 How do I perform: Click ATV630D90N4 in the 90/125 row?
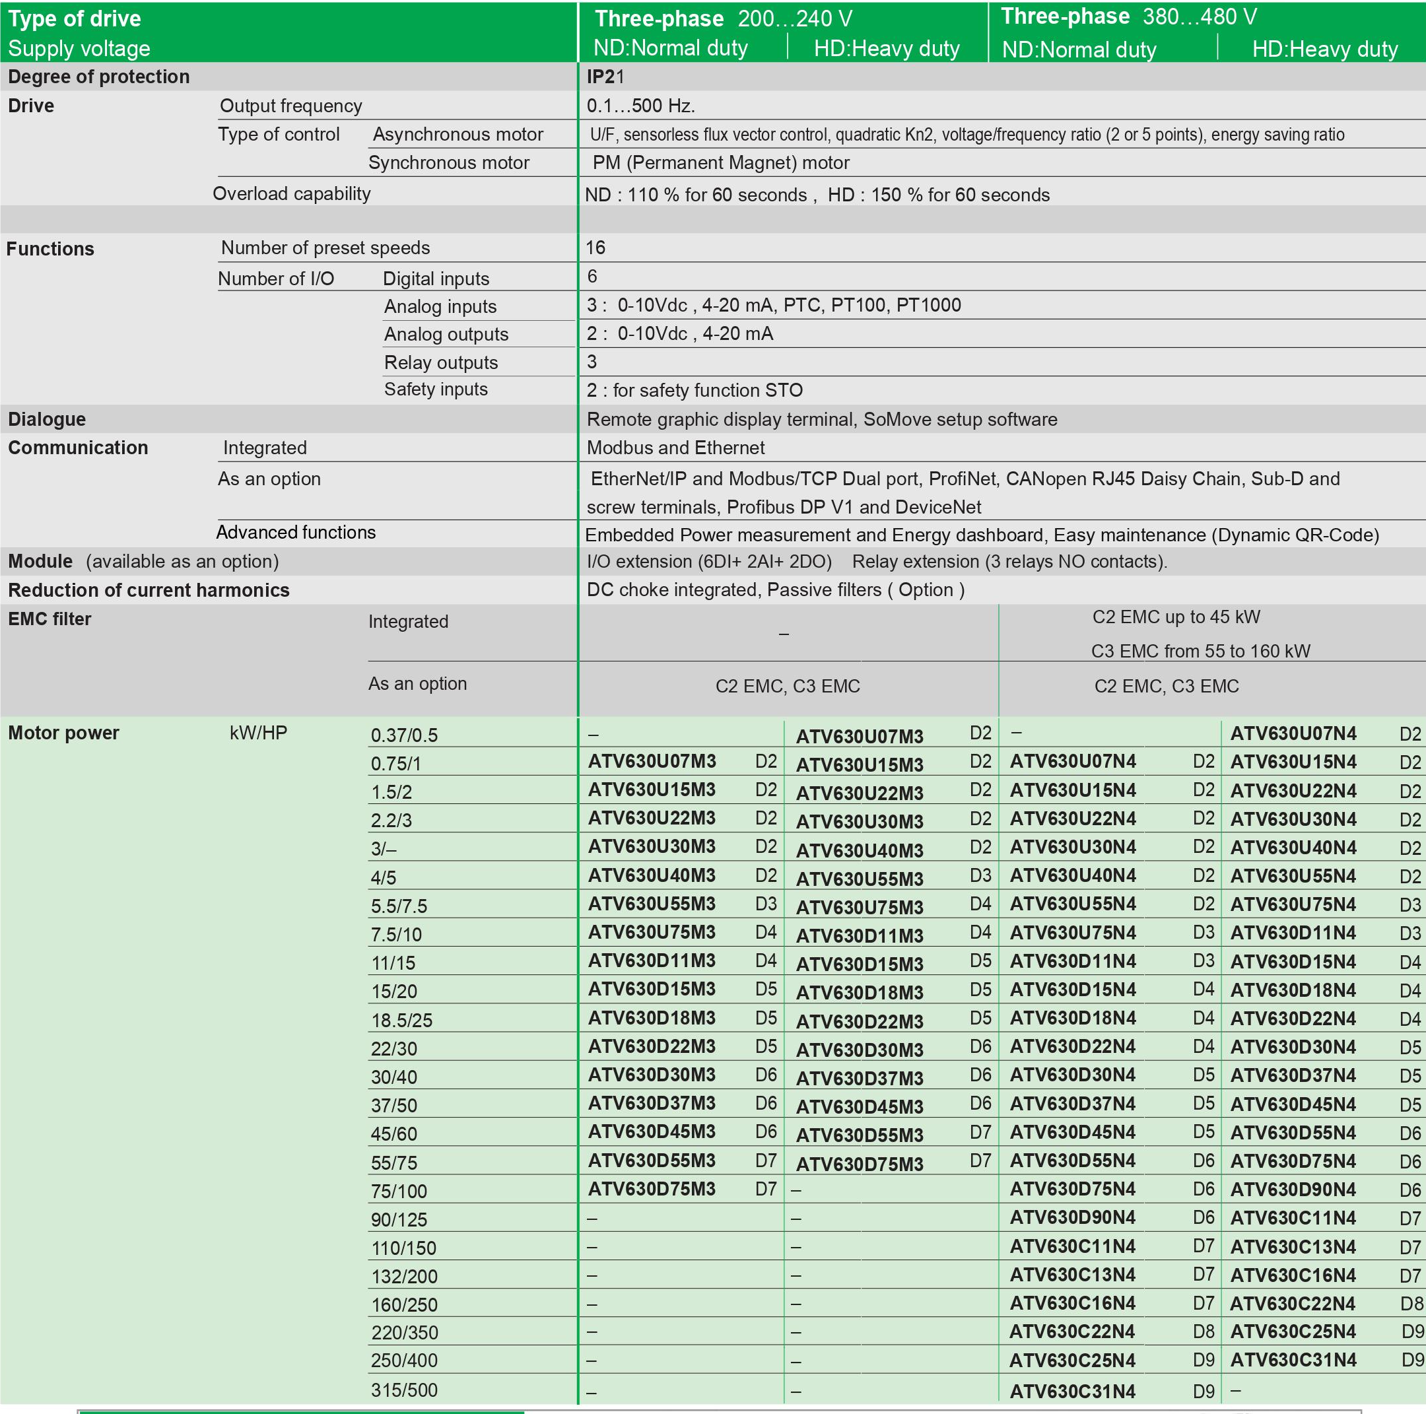tap(1072, 1218)
